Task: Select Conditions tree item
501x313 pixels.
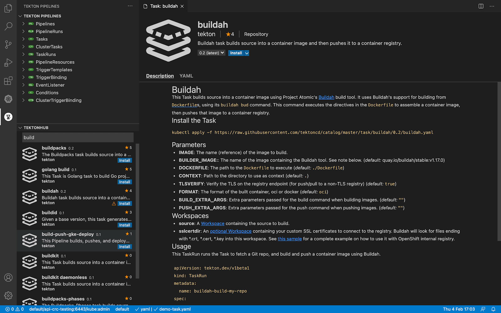Action: pyautogui.click(x=78, y=93)
